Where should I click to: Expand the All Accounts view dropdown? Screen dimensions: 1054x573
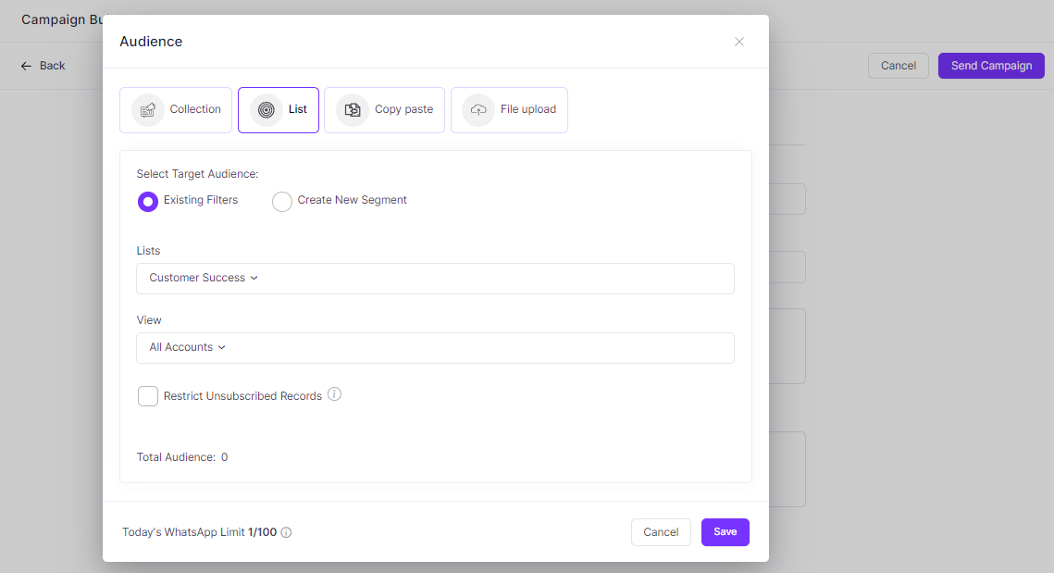[435, 347]
